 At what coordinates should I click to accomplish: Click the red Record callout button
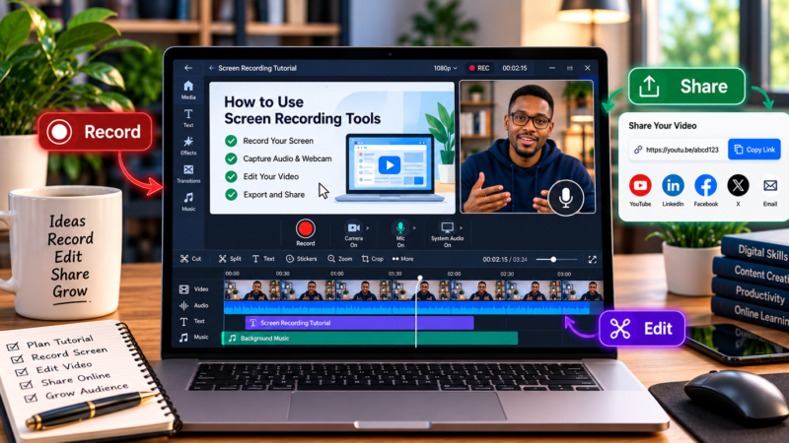click(x=95, y=132)
